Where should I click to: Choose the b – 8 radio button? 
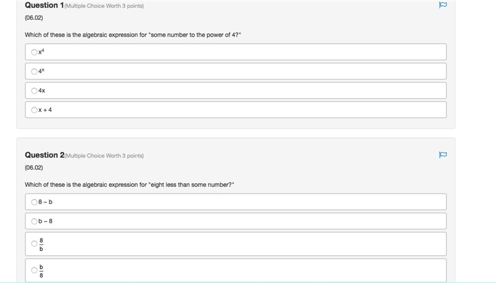point(34,222)
